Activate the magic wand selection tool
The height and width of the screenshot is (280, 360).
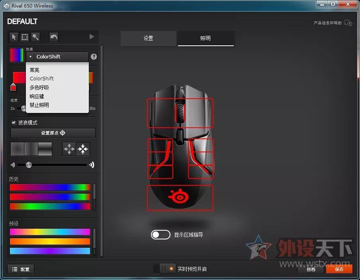tap(35, 37)
